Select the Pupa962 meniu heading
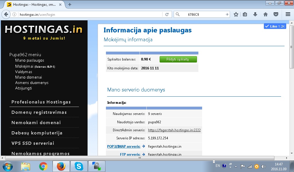 25,55
